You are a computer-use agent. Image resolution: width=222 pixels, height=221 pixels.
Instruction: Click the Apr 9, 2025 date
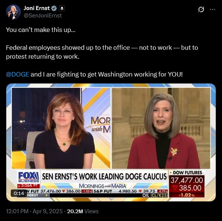[48, 211]
